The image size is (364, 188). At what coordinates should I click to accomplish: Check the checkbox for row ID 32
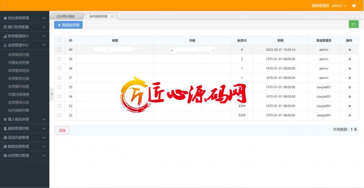coord(60,115)
